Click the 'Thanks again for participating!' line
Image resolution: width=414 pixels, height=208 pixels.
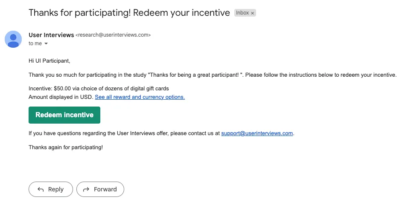pos(66,147)
